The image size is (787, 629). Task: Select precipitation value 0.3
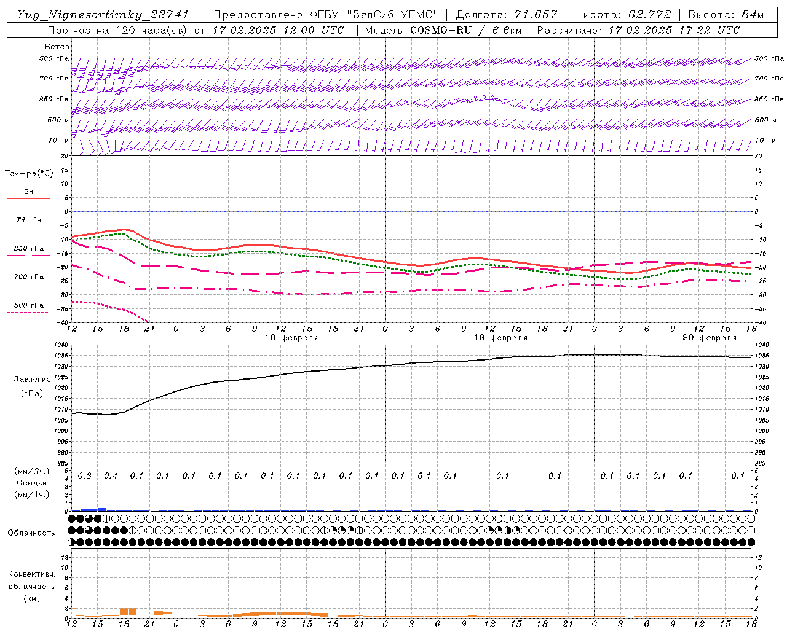point(85,475)
